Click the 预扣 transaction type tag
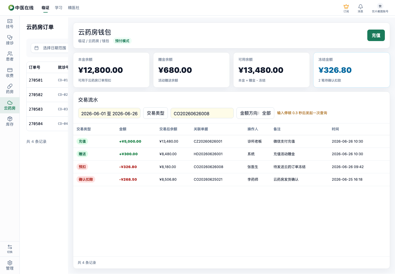 coord(82,167)
